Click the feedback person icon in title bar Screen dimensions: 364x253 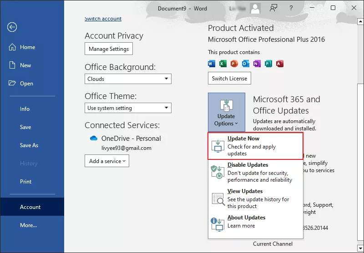click(273, 8)
